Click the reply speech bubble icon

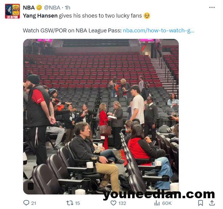(x=26, y=203)
